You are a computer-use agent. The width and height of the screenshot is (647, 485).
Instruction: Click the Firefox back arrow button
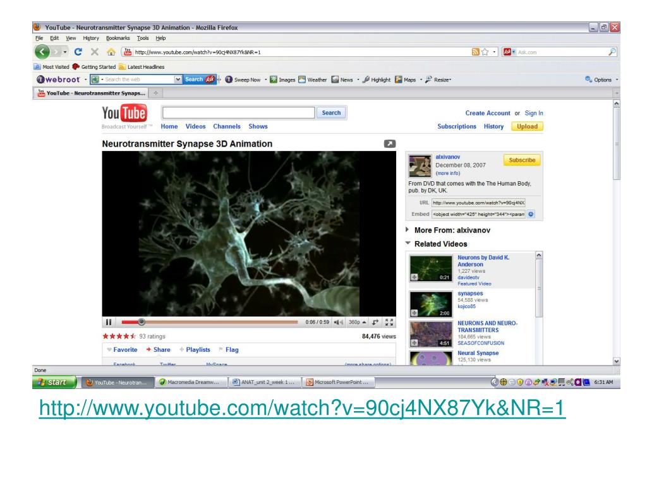tap(42, 52)
